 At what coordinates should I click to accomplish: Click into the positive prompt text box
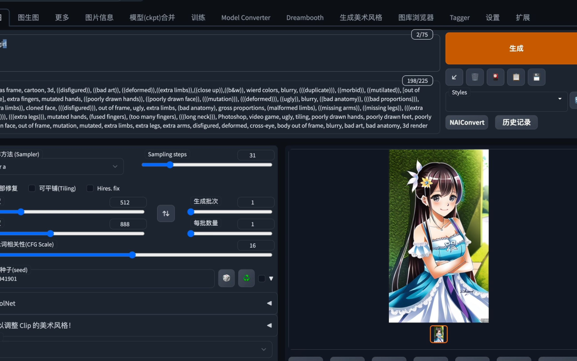coord(220,52)
